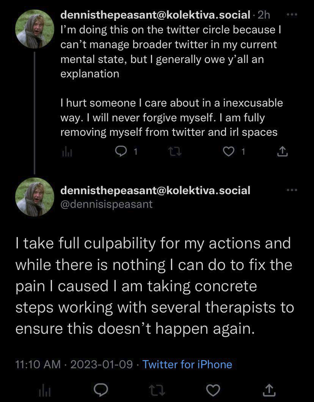This screenshot has width=314, height=402.
Task: Share the main tweet via share icon
Action: click(268, 390)
